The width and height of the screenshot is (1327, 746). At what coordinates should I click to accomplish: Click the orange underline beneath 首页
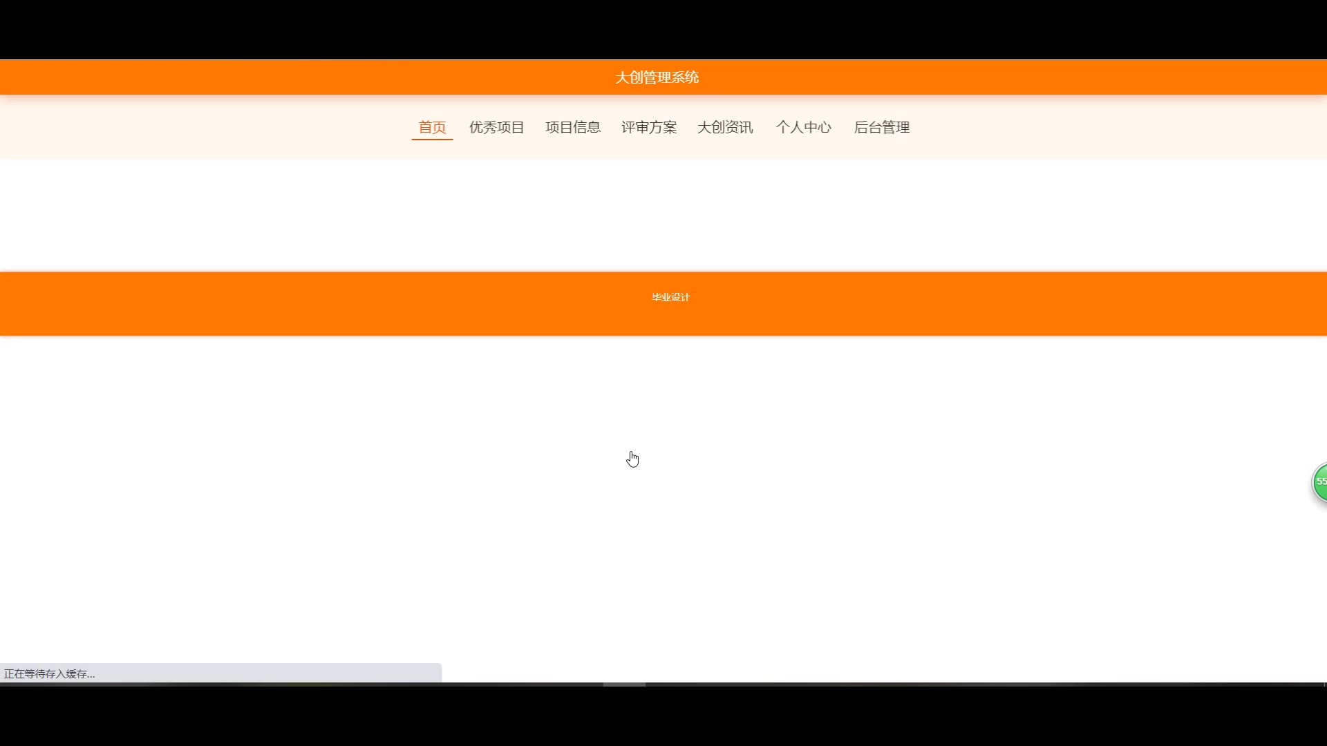pyautogui.click(x=432, y=140)
